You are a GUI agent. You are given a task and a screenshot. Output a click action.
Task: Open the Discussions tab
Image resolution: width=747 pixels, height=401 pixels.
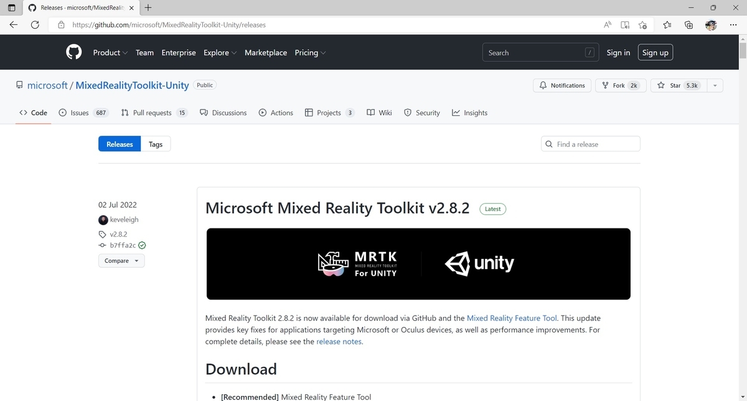[223, 113]
